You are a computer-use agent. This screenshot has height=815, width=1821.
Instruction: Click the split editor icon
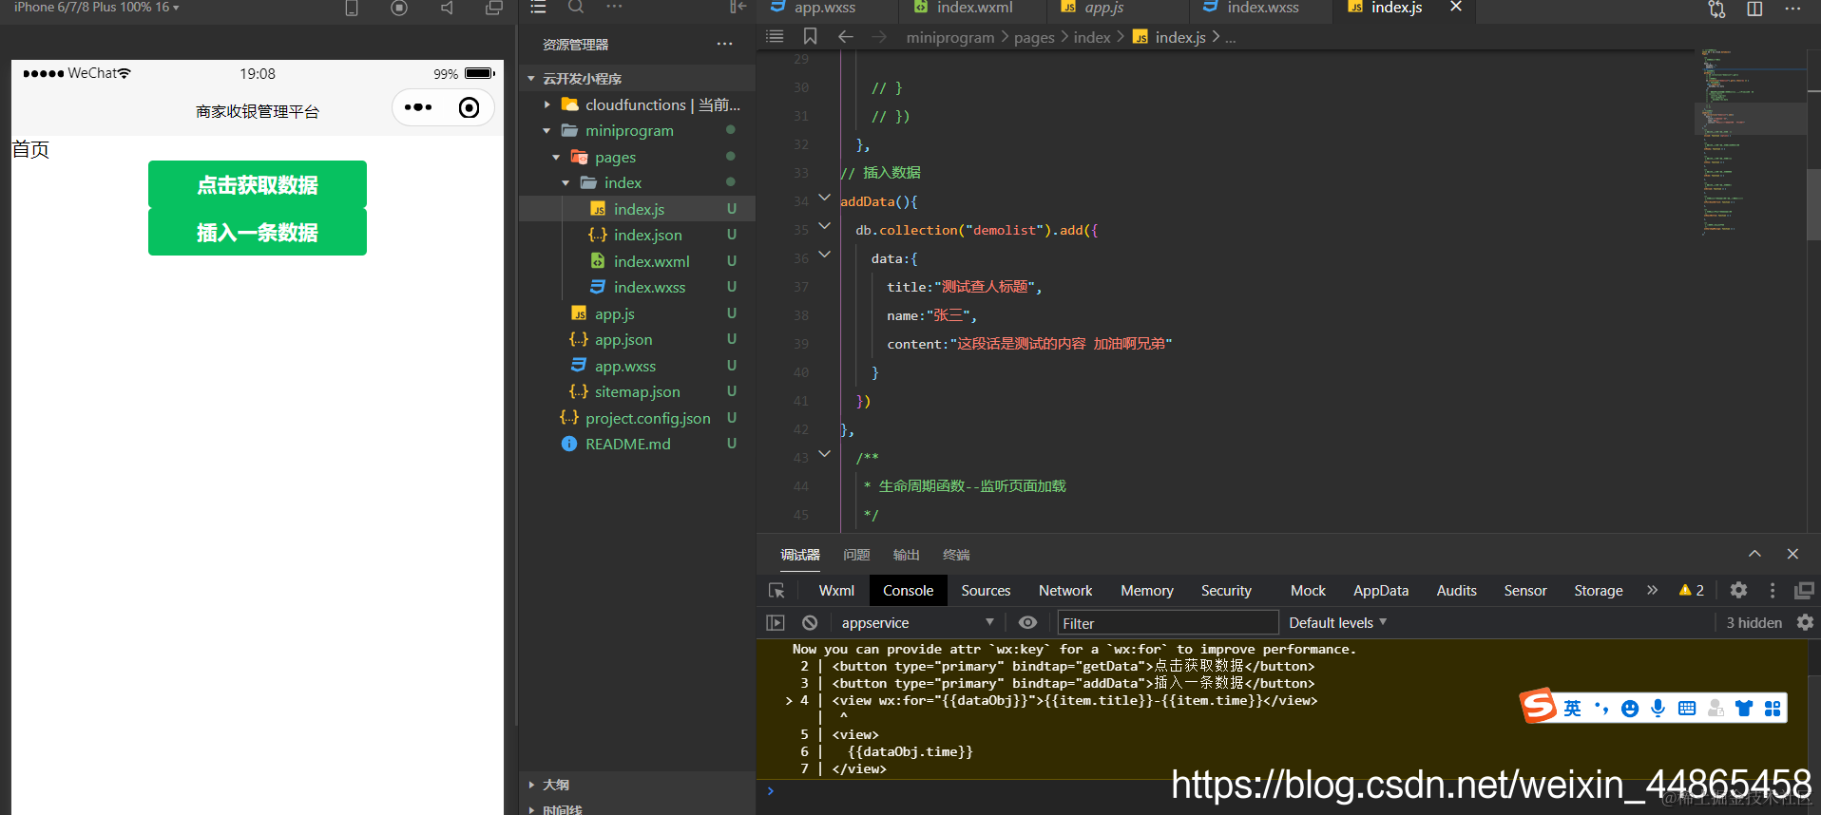[x=1754, y=9]
